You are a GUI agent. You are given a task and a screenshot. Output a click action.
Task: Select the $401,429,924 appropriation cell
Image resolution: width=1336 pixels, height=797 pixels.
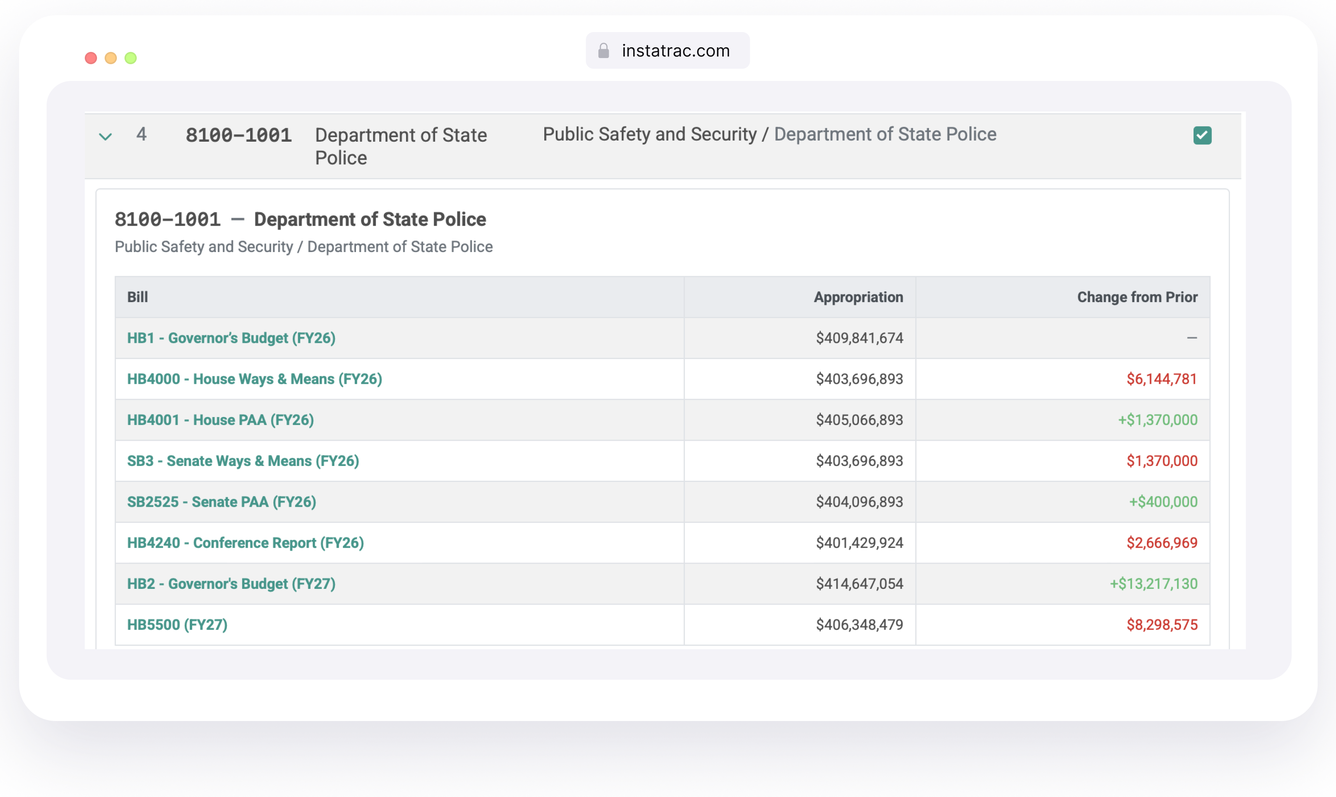[800, 542]
